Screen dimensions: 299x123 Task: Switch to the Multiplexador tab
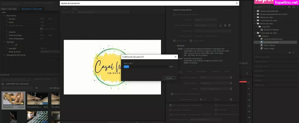(201, 71)
